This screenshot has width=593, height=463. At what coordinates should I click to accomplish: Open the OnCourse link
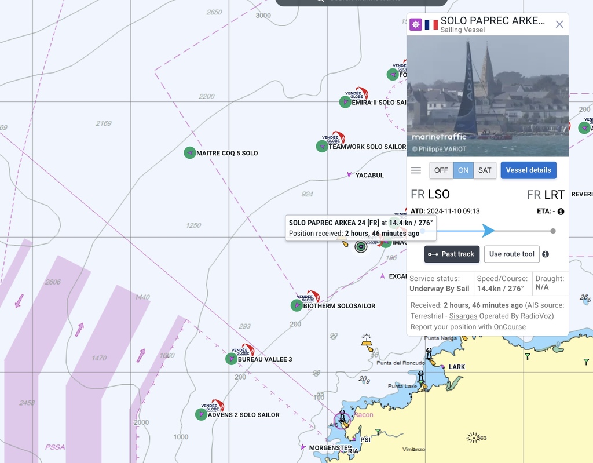coord(510,327)
